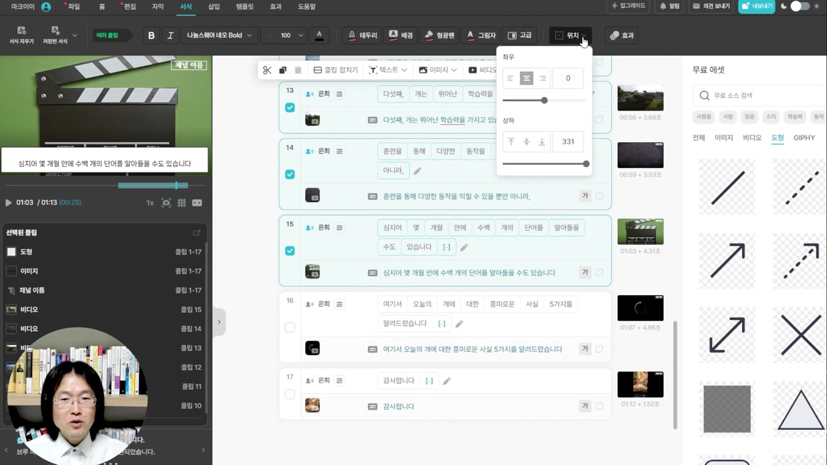Click the edit pencil in clip 14

pyautogui.click(x=417, y=171)
